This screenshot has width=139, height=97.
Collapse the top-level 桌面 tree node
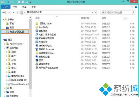click(3, 40)
